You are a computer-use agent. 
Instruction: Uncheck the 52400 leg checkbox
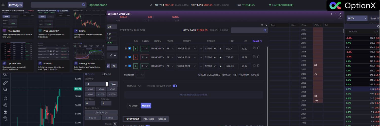click(x=130, y=48)
